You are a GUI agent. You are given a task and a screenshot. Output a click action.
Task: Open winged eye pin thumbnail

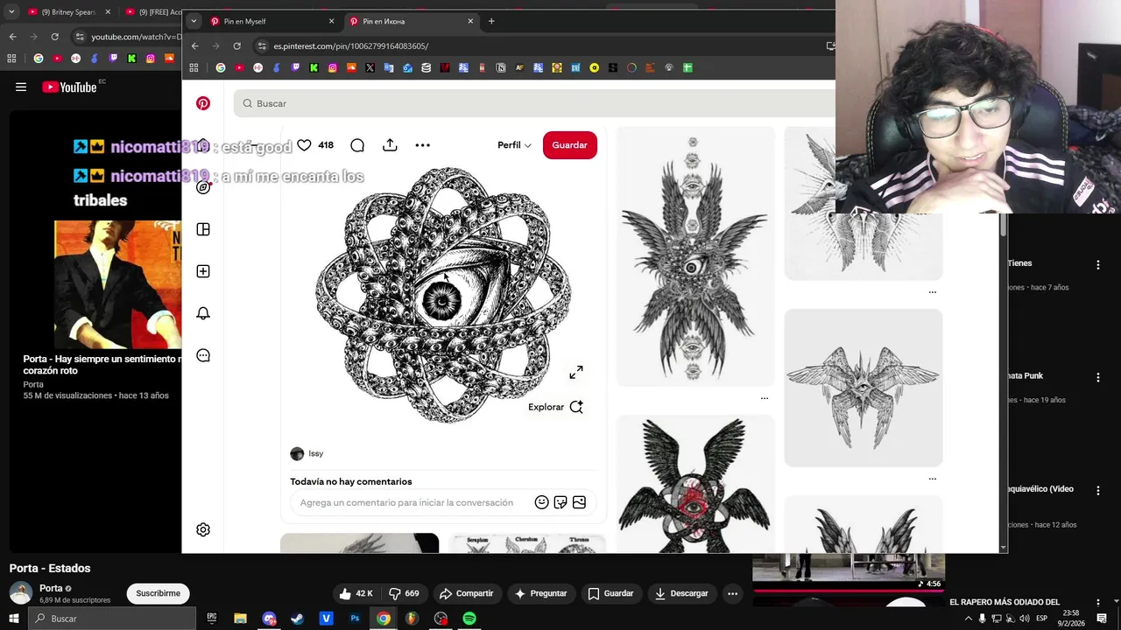[695, 256]
